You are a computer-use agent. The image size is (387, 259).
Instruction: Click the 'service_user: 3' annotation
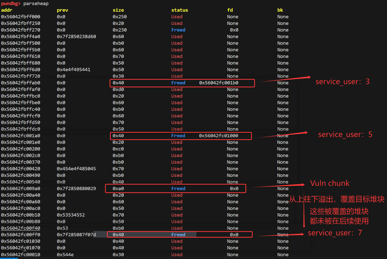342,82
